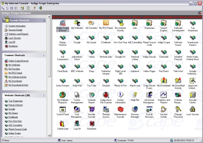The height and width of the screenshot is (143, 203).
Task: Click the Lock Session sidebar link
Action: (15, 38)
